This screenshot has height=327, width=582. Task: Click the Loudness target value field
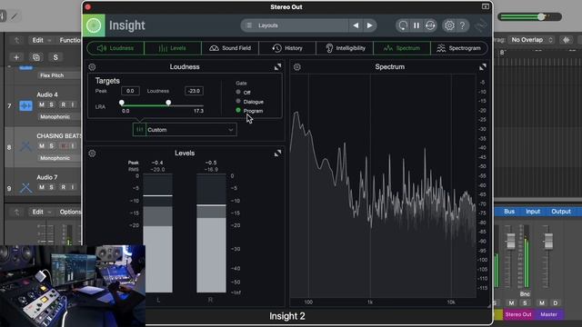tap(194, 91)
